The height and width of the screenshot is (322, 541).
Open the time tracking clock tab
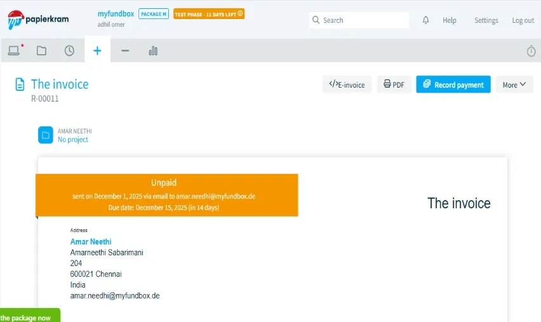tap(69, 51)
